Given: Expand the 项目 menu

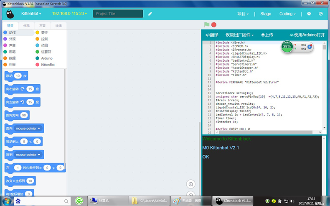Looking at the screenshot, I should coord(243,14).
